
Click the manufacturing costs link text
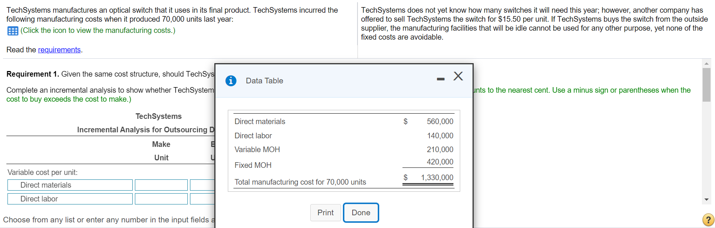(98, 30)
